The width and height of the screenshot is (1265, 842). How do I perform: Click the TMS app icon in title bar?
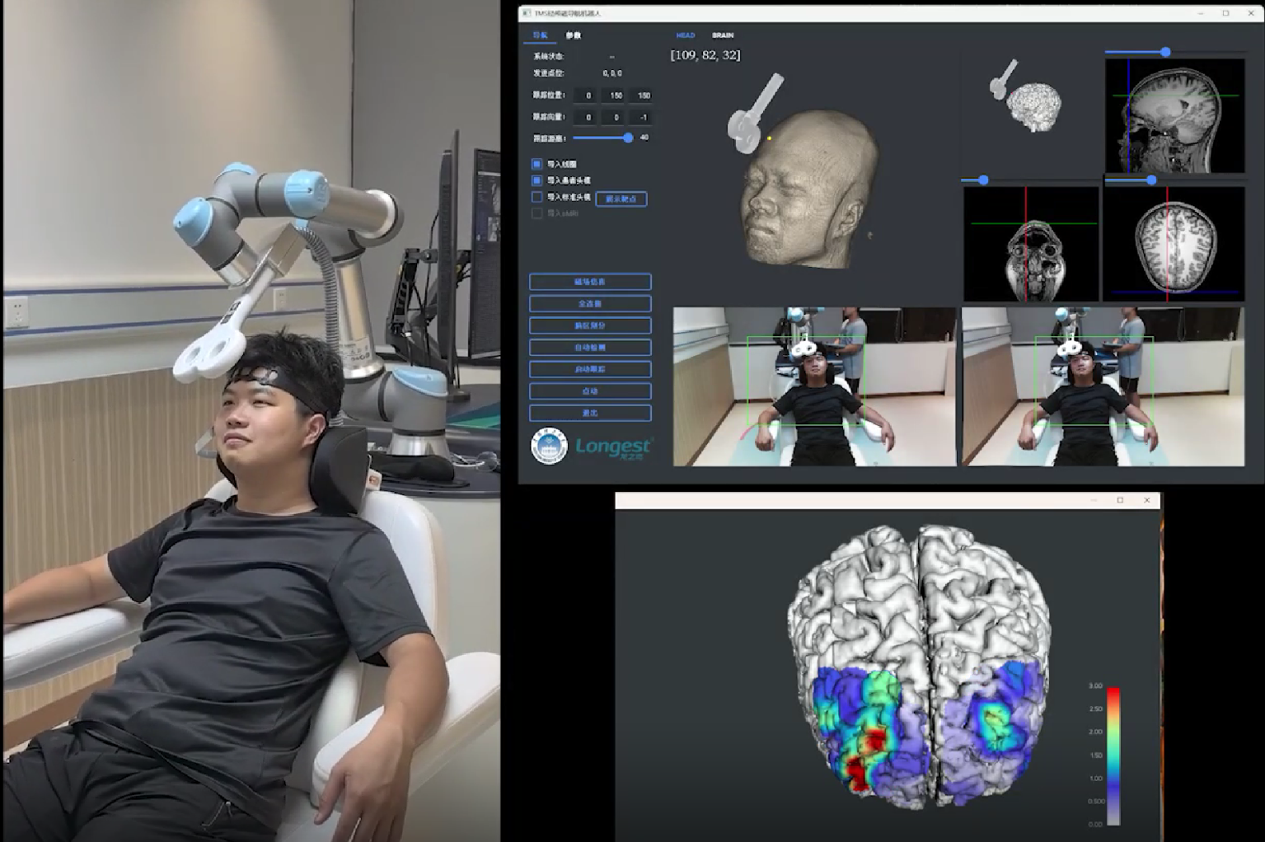point(527,14)
